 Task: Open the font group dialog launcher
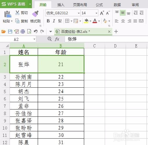point(109,26)
